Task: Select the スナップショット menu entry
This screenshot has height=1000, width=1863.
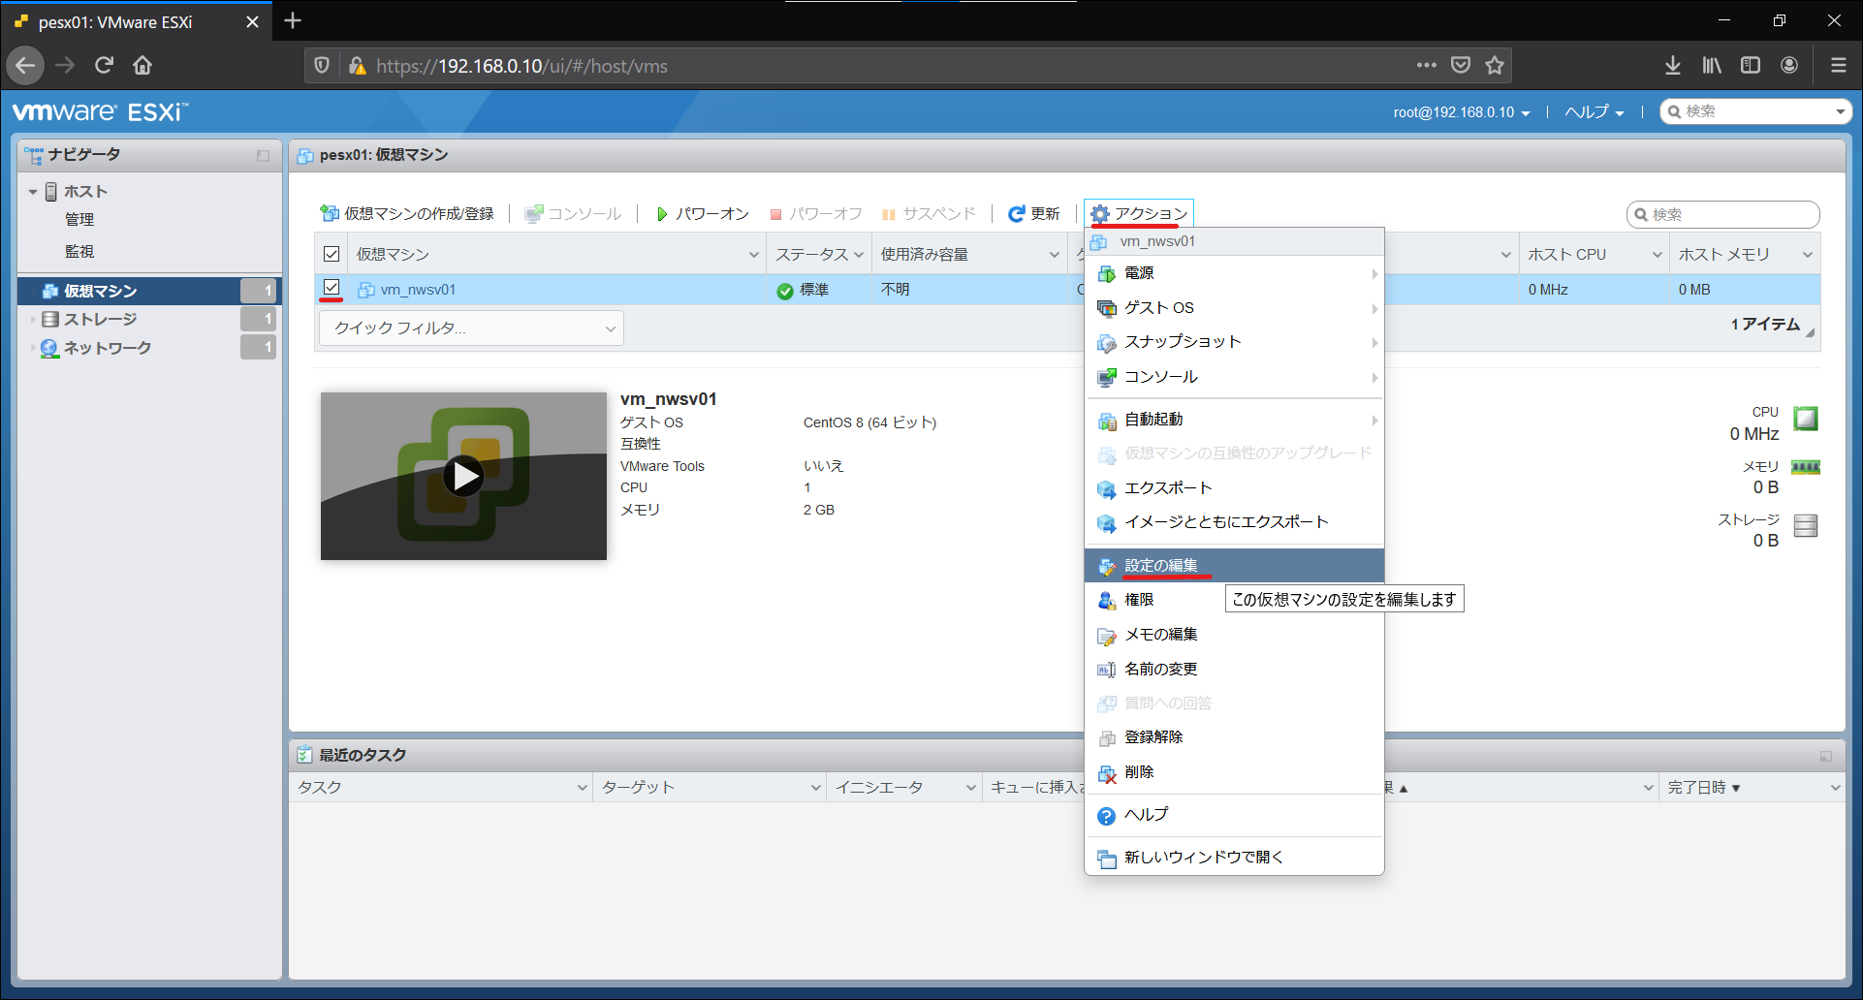Action: point(1234,342)
